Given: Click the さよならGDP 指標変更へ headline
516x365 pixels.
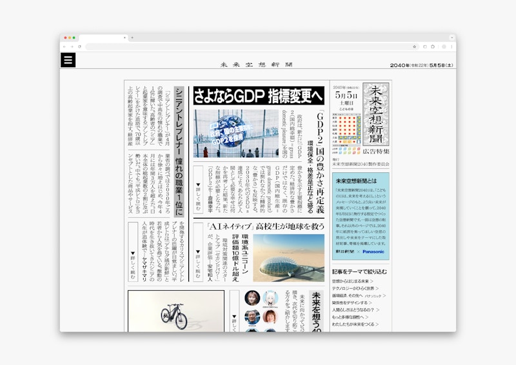Looking at the screenshot, I should tap(257, 95).
